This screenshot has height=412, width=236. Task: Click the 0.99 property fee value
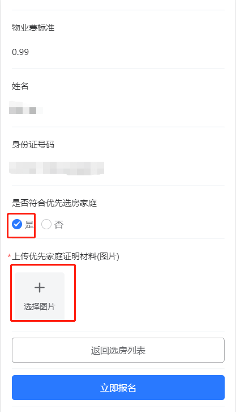click(x=20, y=52)
